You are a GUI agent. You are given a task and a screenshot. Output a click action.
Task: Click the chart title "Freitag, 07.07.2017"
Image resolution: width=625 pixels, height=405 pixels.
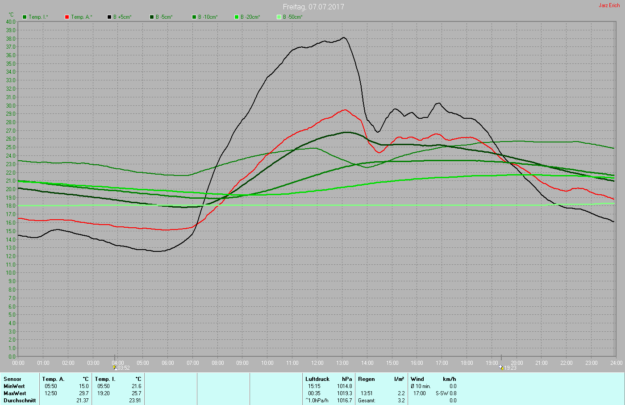pos(313,7)
